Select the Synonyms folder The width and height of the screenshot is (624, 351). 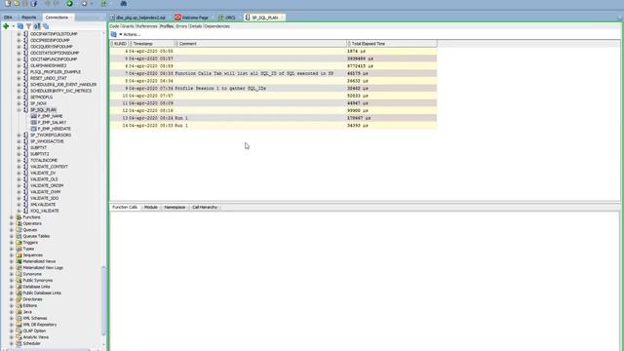tap(32, 274)
